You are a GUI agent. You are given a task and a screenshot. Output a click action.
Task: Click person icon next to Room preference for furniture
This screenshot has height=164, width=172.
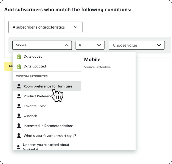[19, 86]
